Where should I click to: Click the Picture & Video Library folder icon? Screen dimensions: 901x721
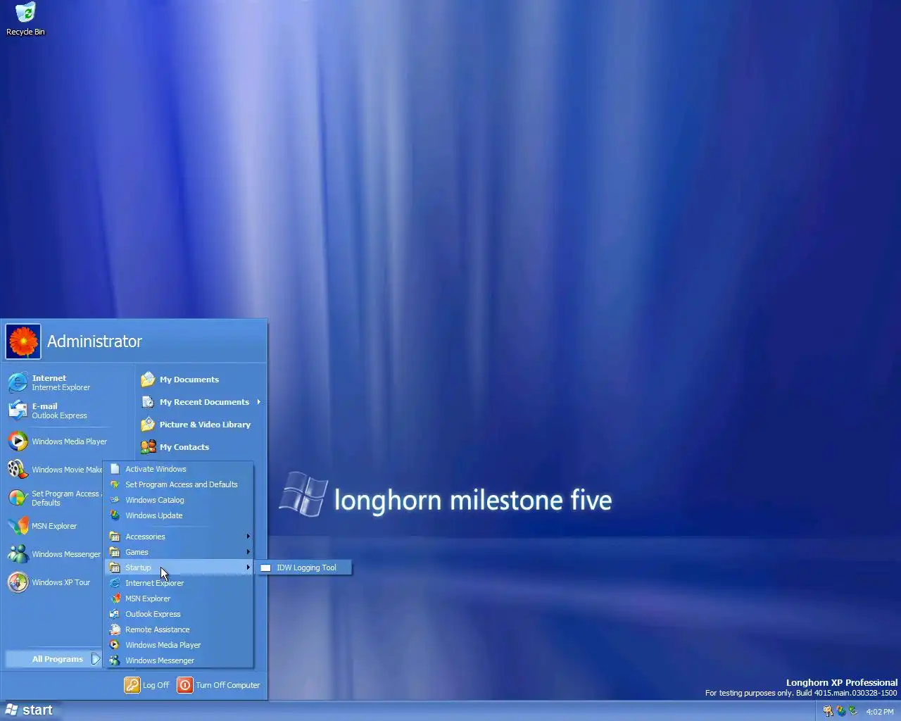(148, 425)
